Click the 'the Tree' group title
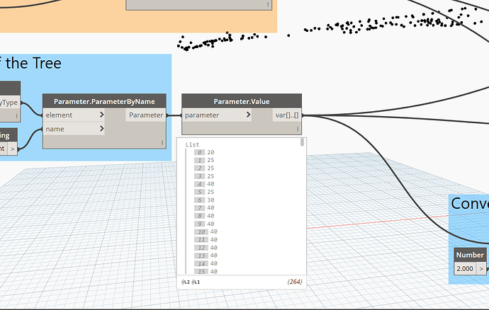The height and width of the screenshot is (310, 489). [33, 63]
